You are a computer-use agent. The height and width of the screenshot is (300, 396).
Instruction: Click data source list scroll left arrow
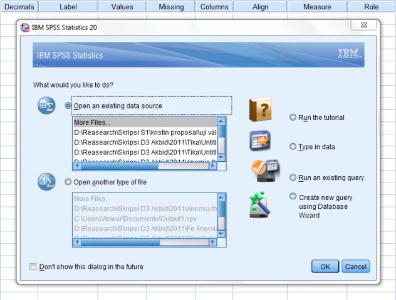[77, 166]
